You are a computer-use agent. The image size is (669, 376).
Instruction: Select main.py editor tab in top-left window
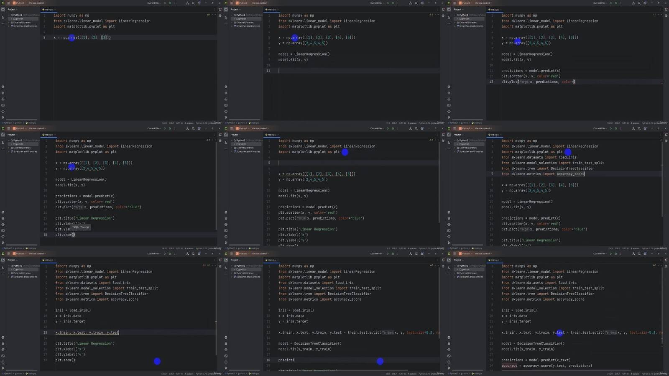(x=48, y=9)
